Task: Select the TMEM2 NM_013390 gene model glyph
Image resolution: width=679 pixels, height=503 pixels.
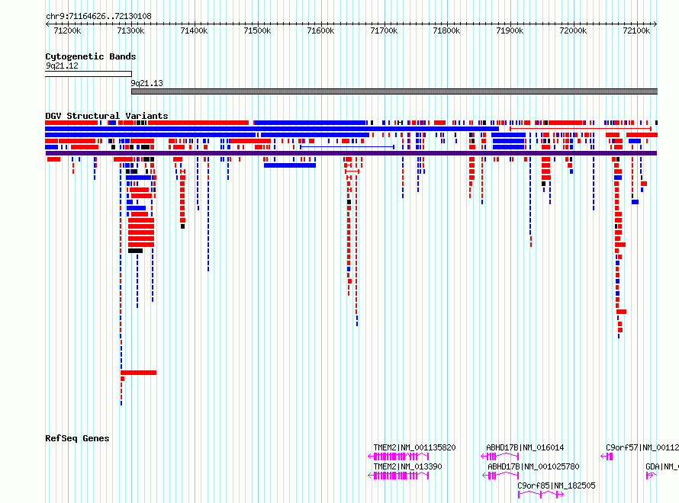Action: click(x=398, y=476)
